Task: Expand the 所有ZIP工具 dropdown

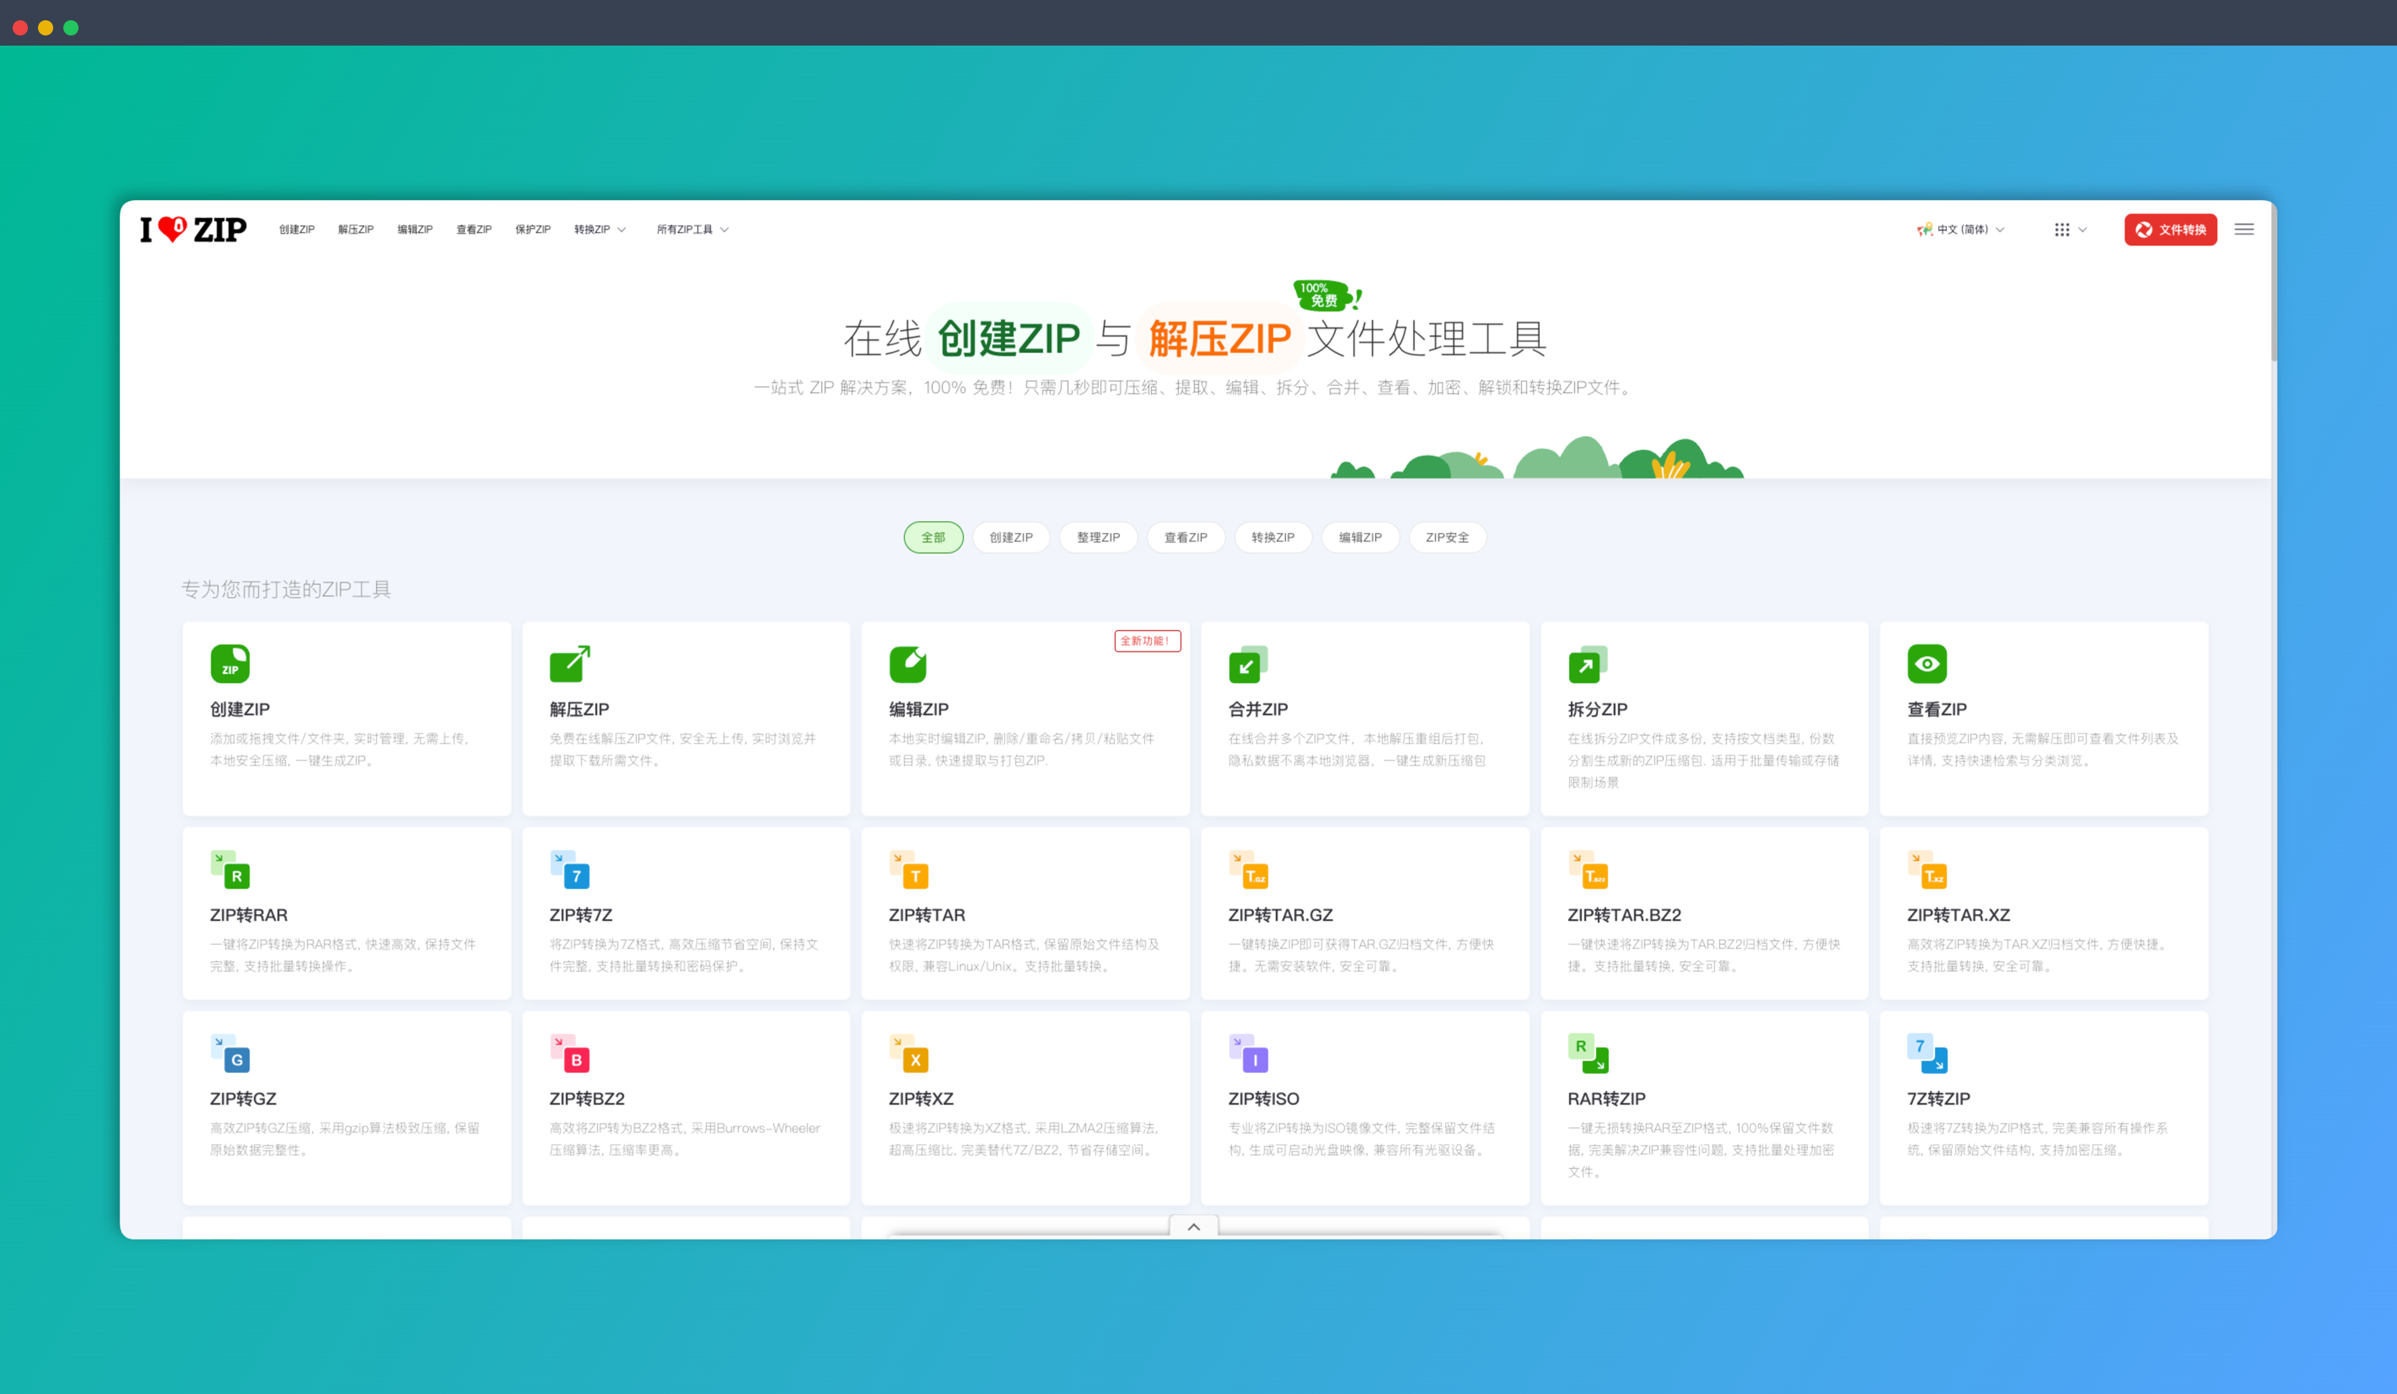Action: [x=693, y=229]
